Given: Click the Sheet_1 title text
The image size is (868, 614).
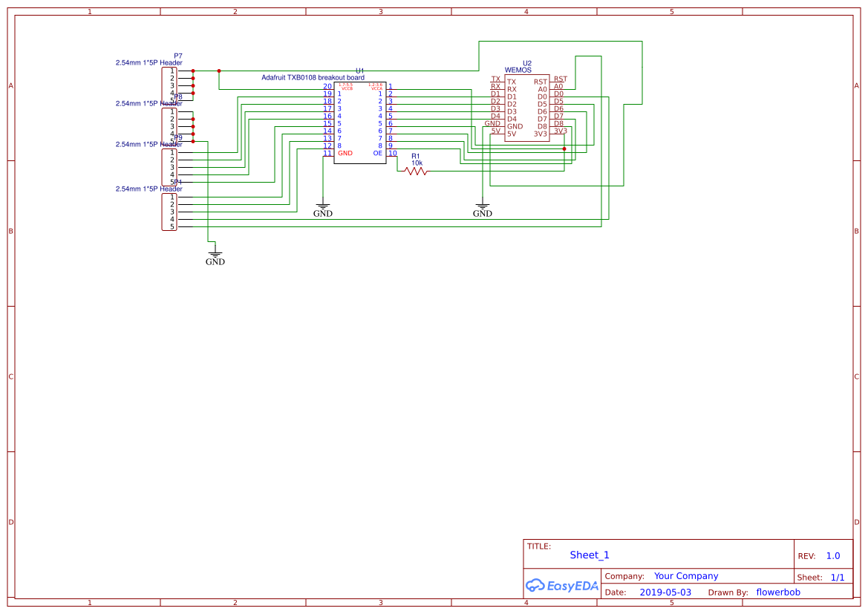Looking at the screenshot, I should tap(590, 555).
